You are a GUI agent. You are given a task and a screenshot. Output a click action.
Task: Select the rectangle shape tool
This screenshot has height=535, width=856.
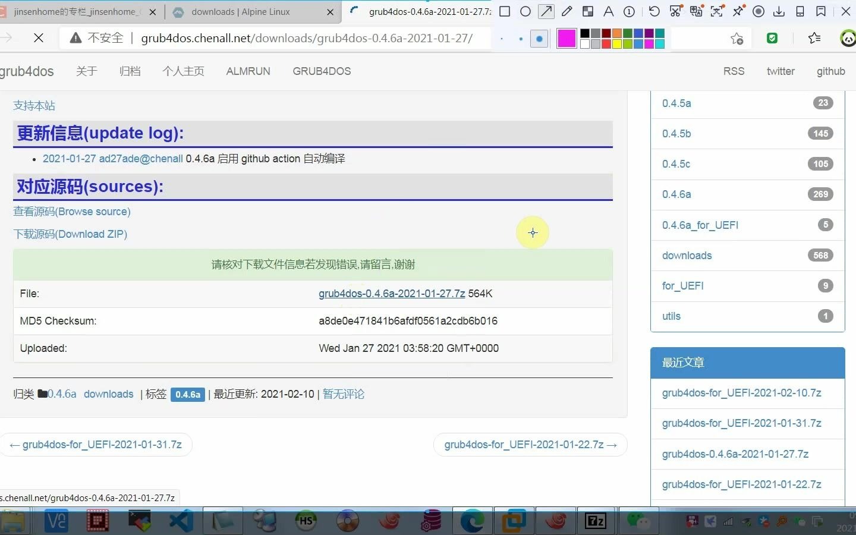pos(505,11)
